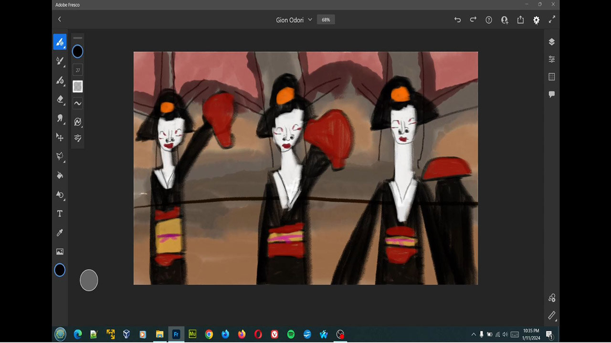The width and height of the screenshot is (611, 343).
Task: Open Adobe Muse from the taskbar
Action: 192,334
